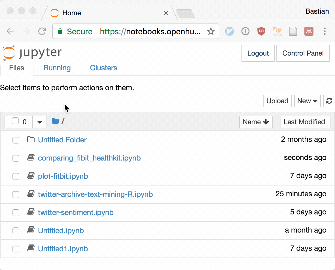The height and width of the screenshot is (270, 335).
Task: Open the EN translation extension icon
Action: coord(277,31)
